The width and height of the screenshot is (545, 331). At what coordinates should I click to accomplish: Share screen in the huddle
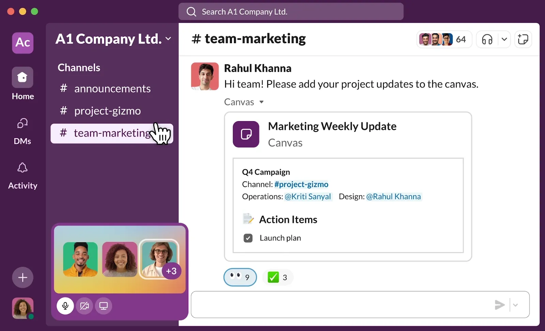pos(104,306)
